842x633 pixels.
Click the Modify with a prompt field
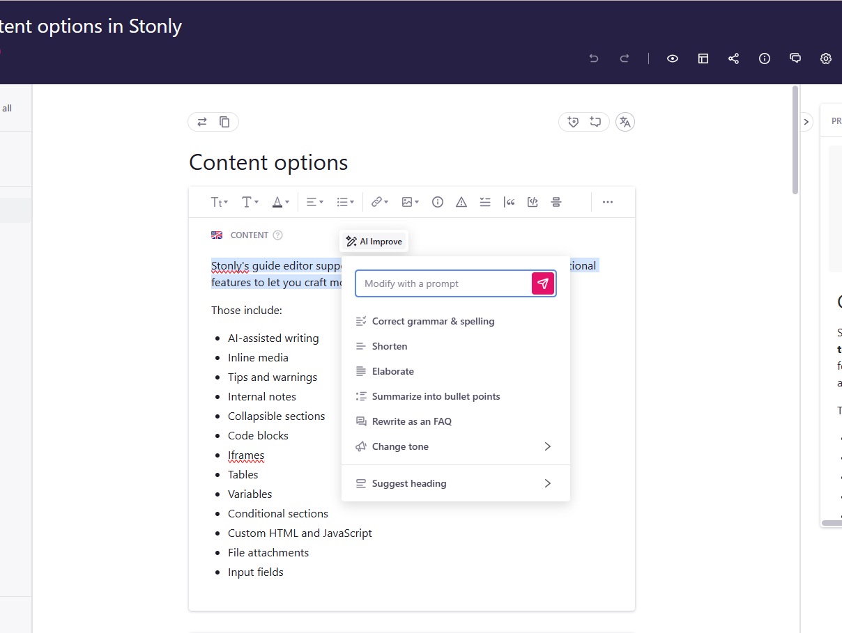pos(446,283)
